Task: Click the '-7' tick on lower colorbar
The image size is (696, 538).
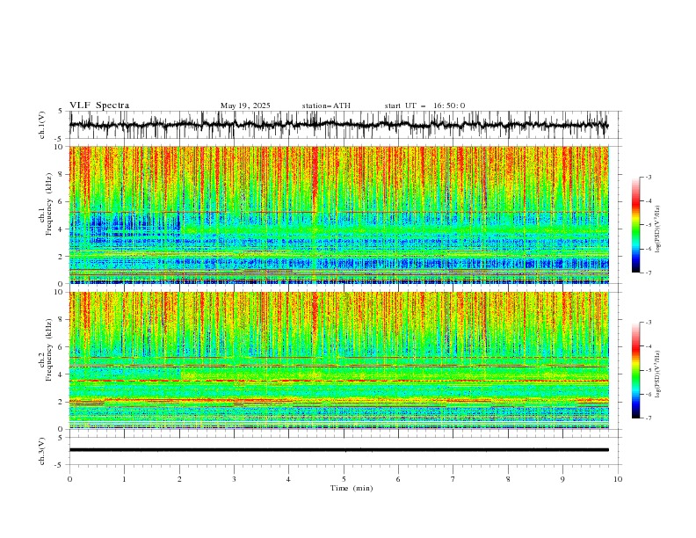Action: pyautogui.click(x=649, y=418)
